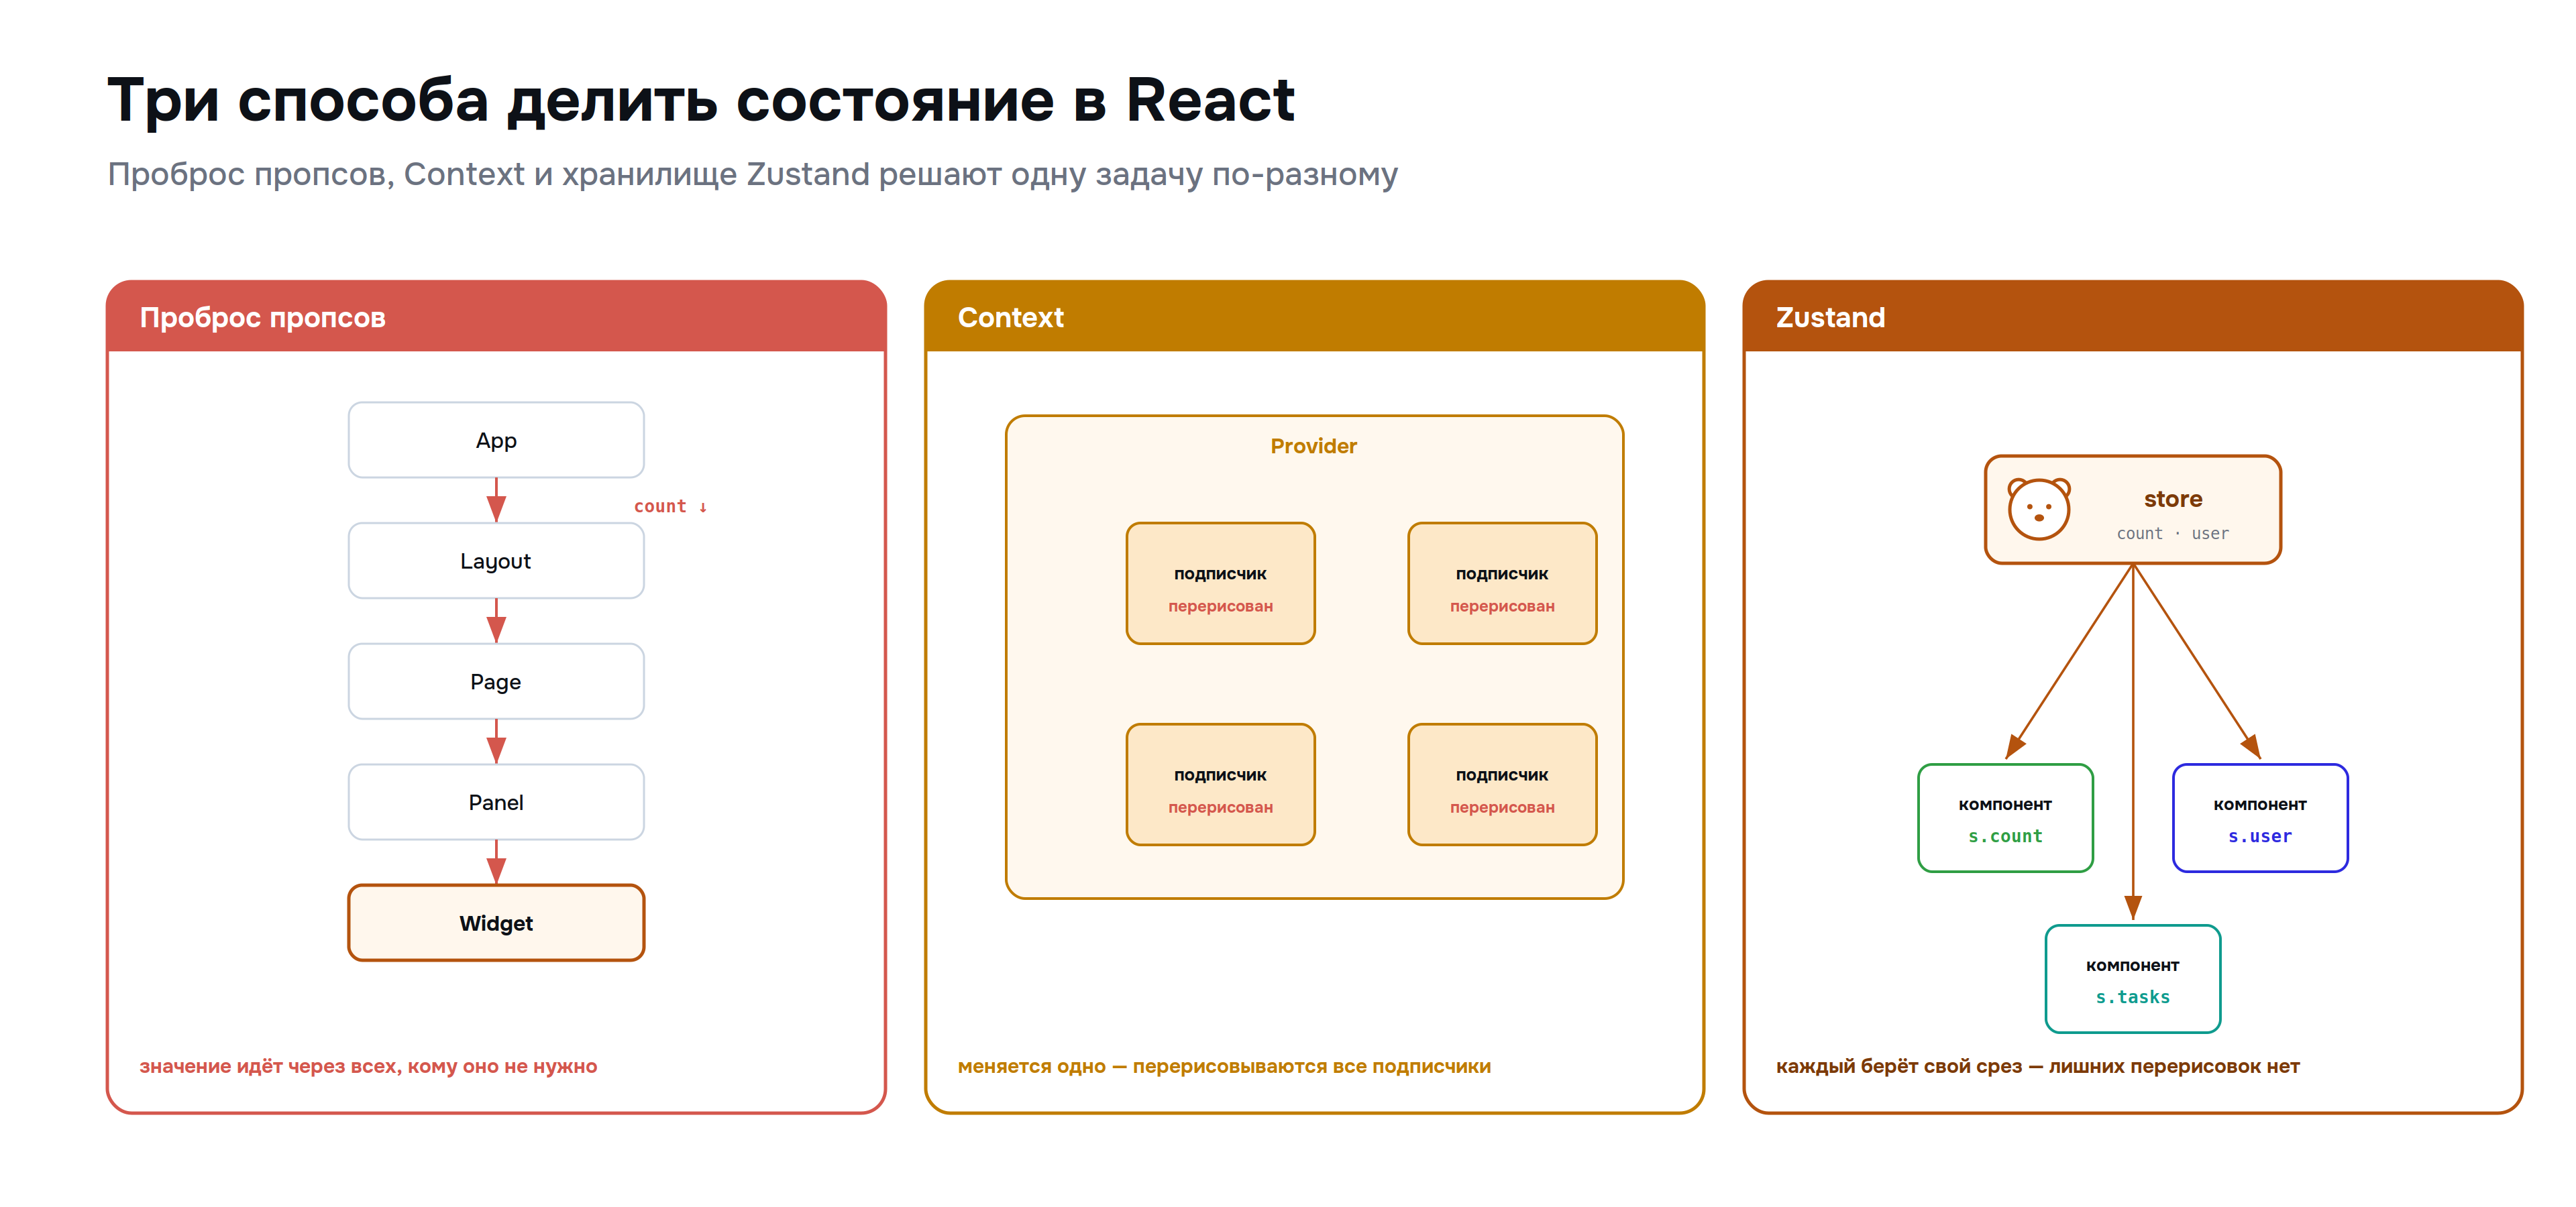The width and height of the screenshot is (2576, 1207).
Task: Select the teal s.tasks component box
Action: [x=2133, y=979]
